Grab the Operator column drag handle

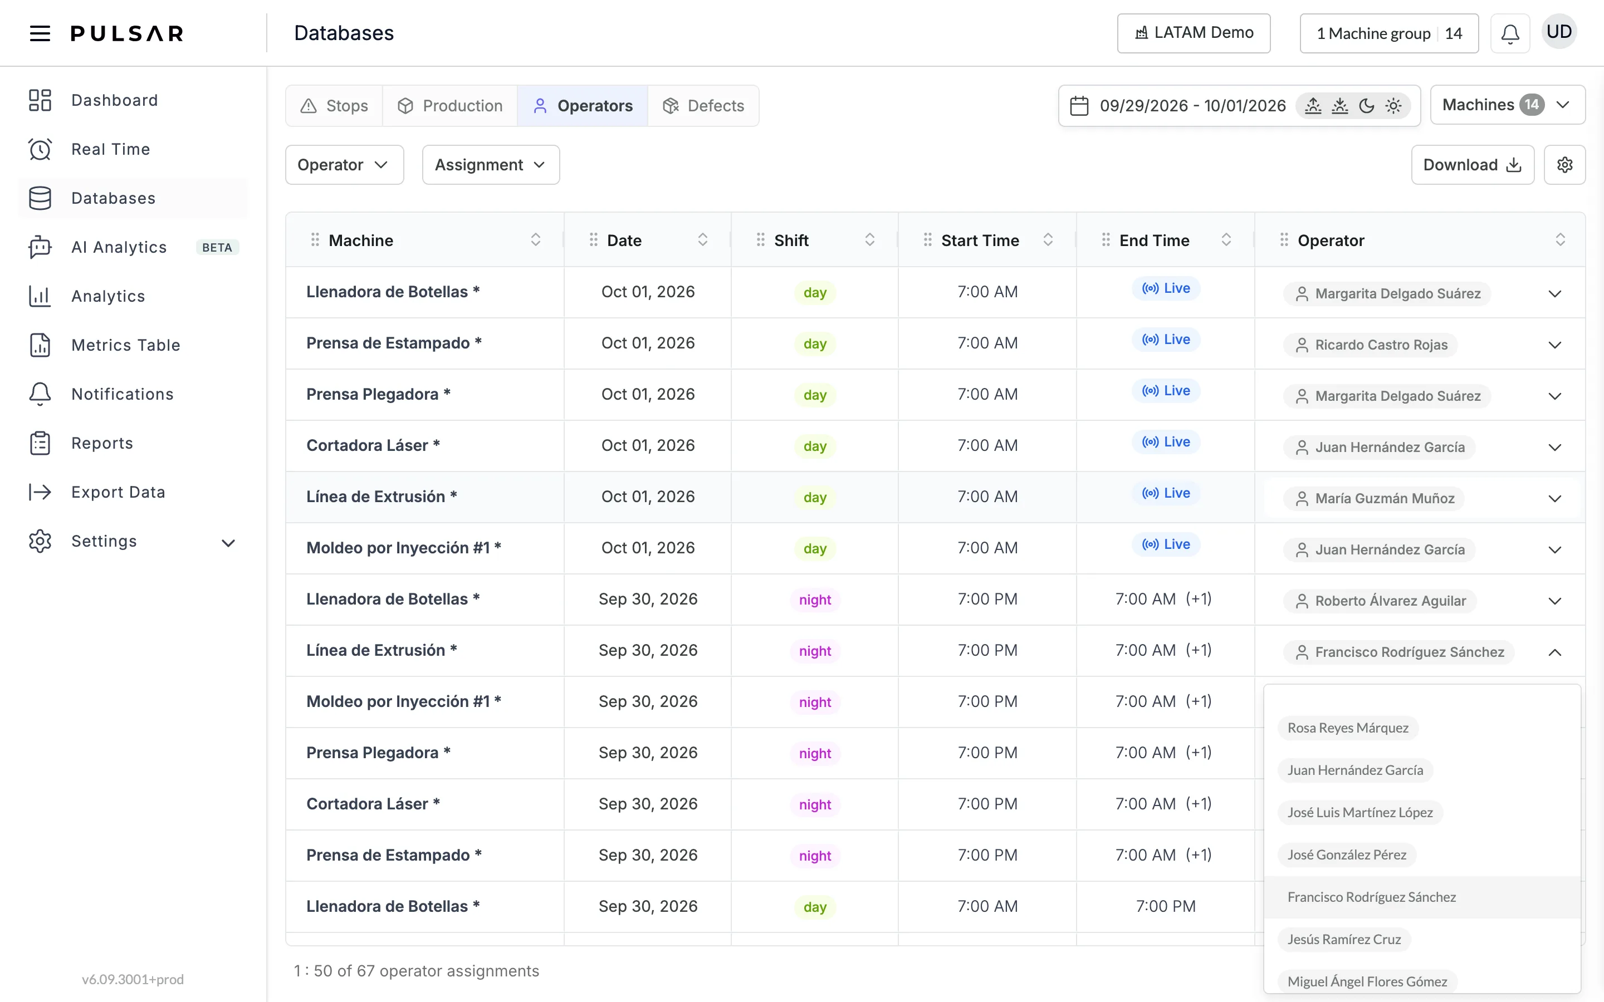(1284, 240)
